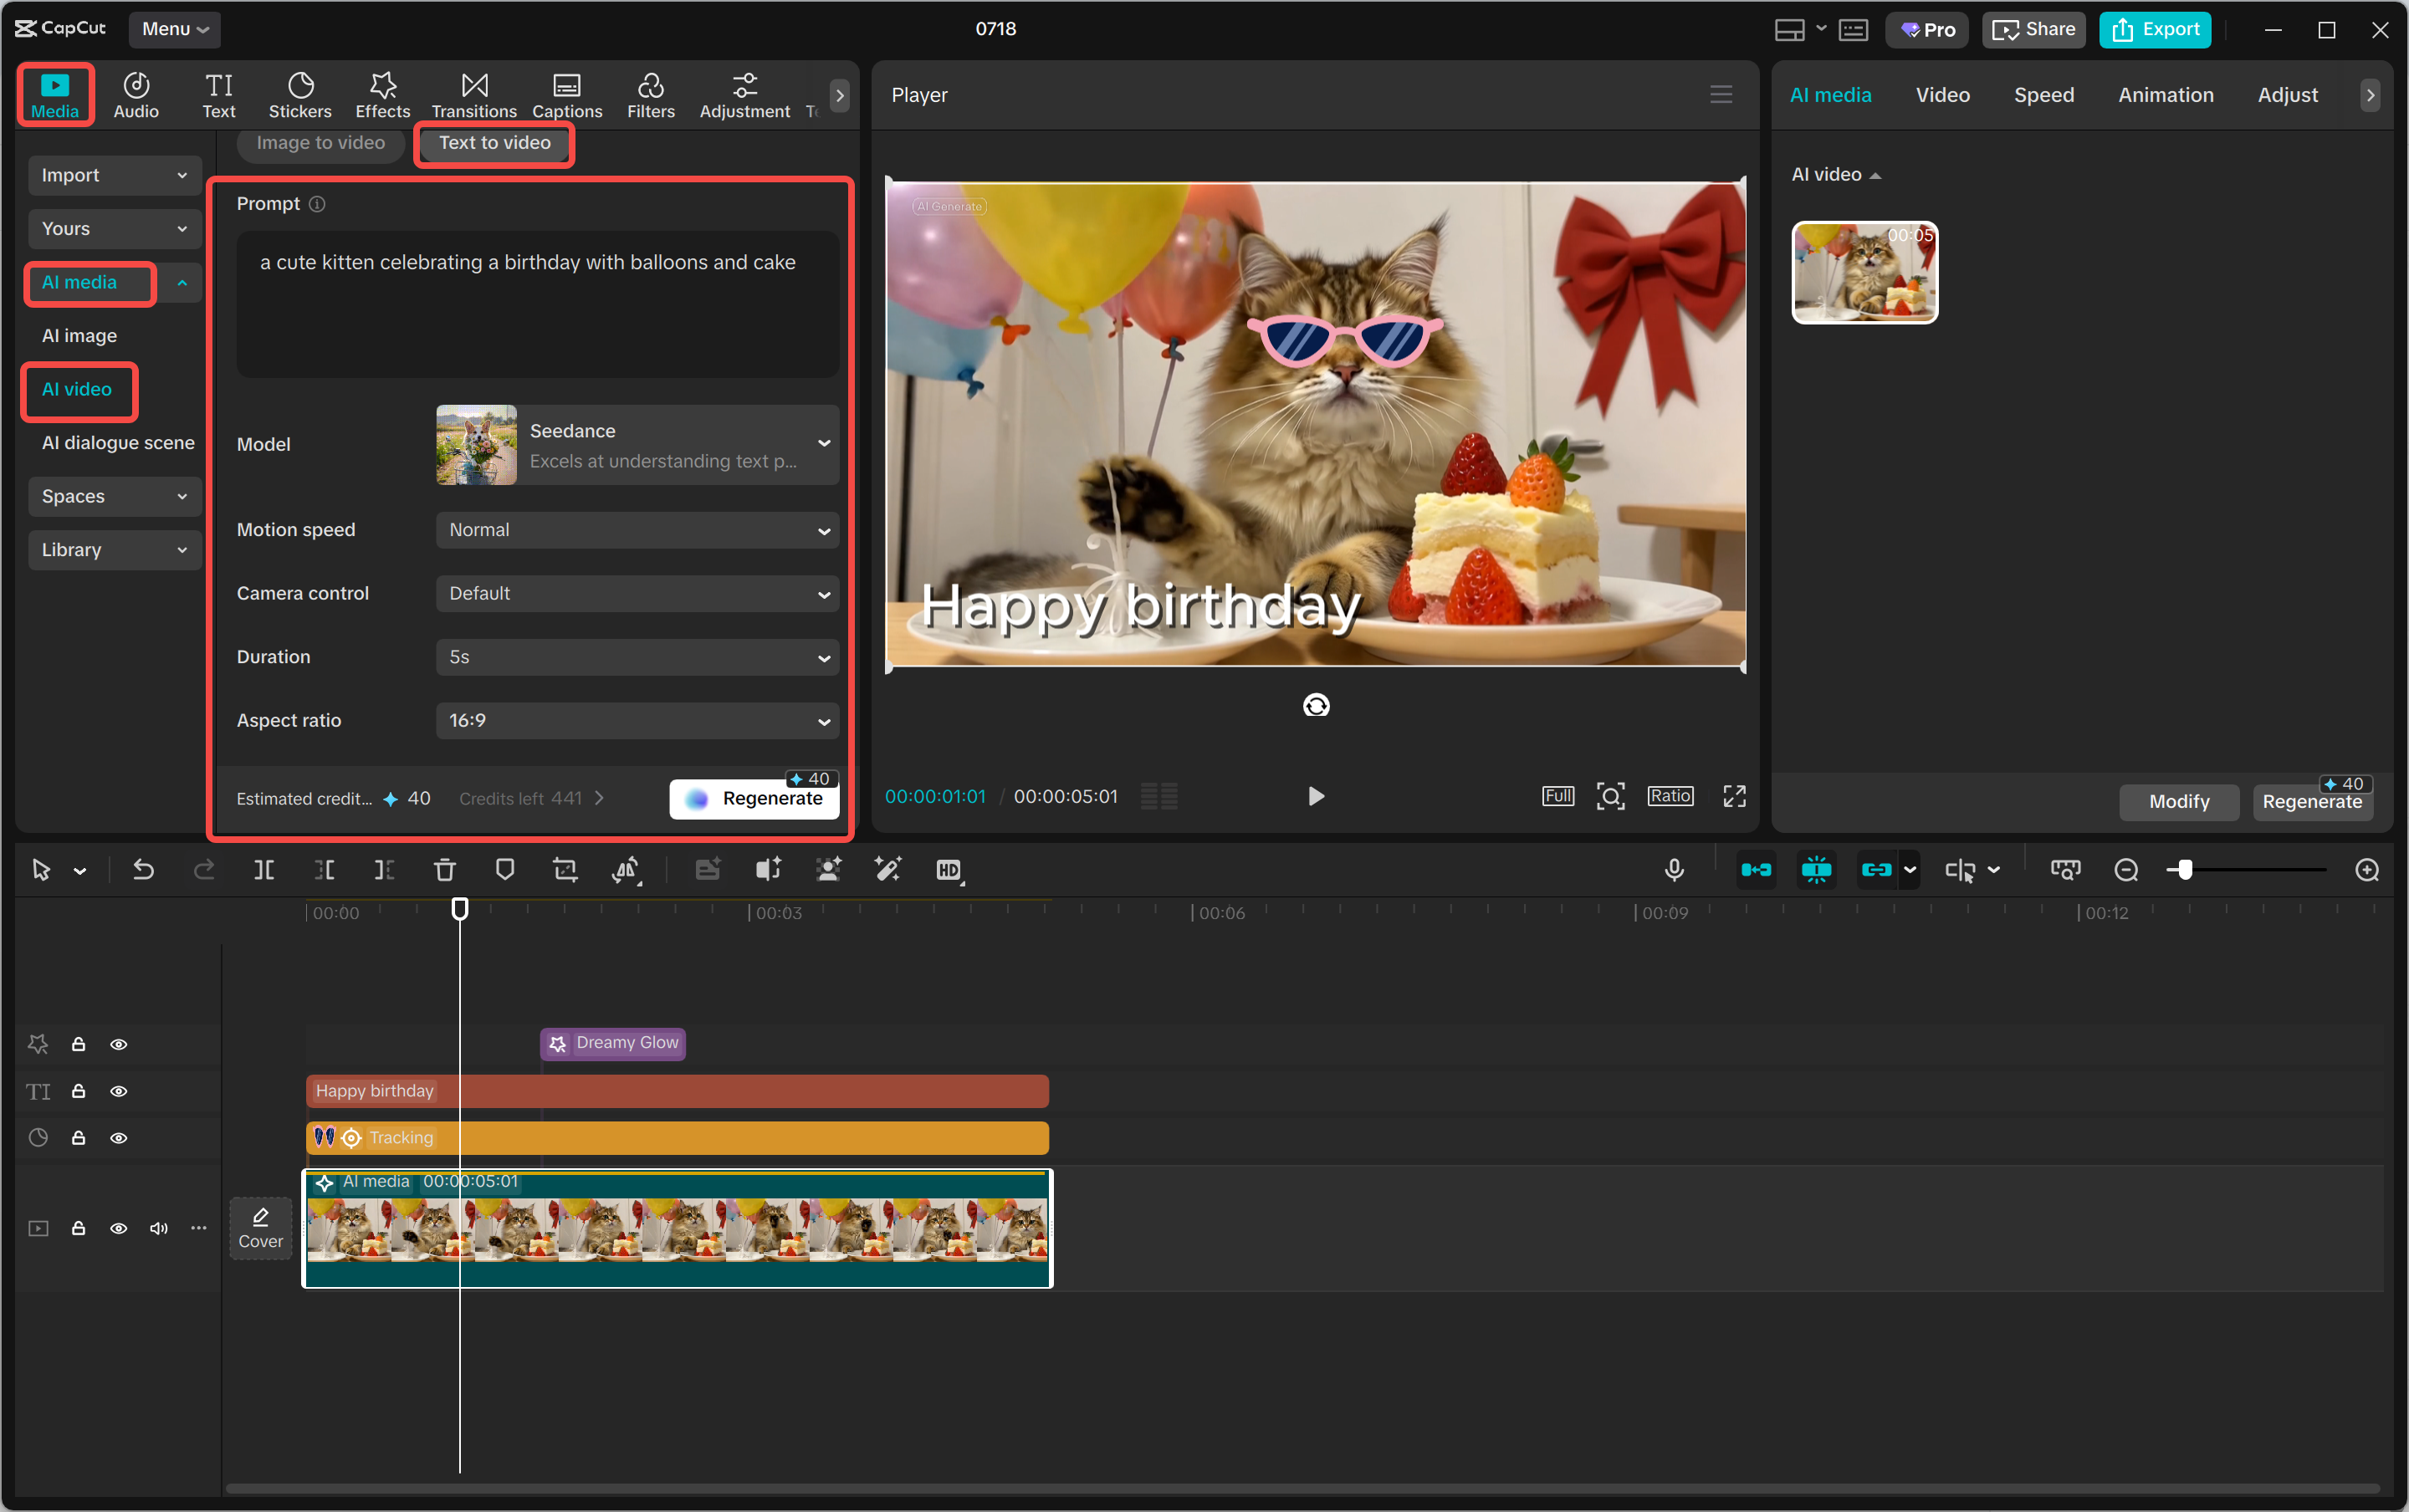The image size is (2409, 1512).
Task: Export the project
Action: tap(2154, 29)
